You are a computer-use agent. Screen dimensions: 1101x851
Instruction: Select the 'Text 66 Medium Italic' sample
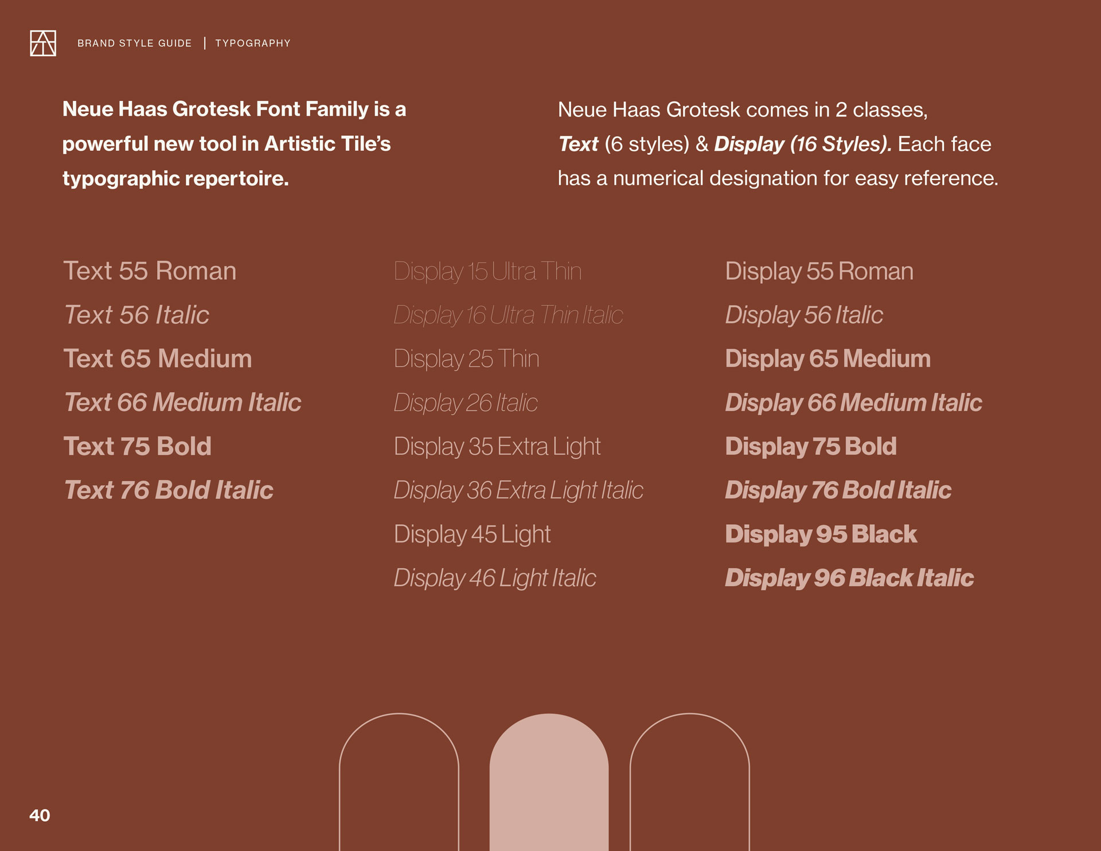pos(182,402)
